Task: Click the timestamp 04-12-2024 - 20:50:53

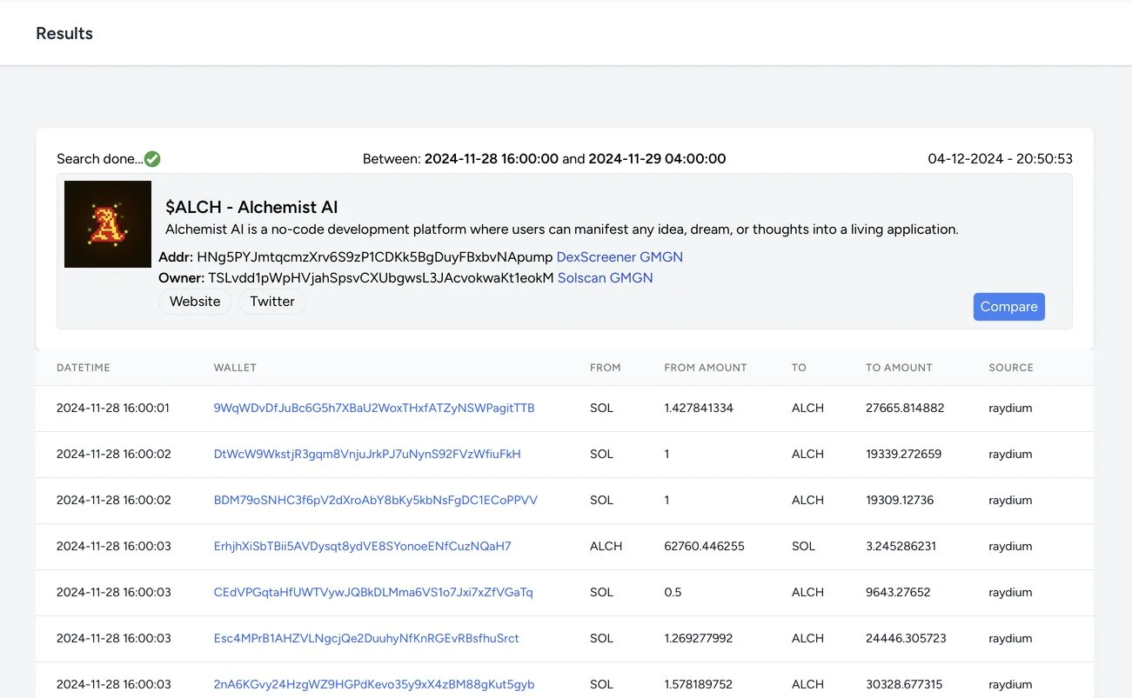Action: click(1001, 159)
